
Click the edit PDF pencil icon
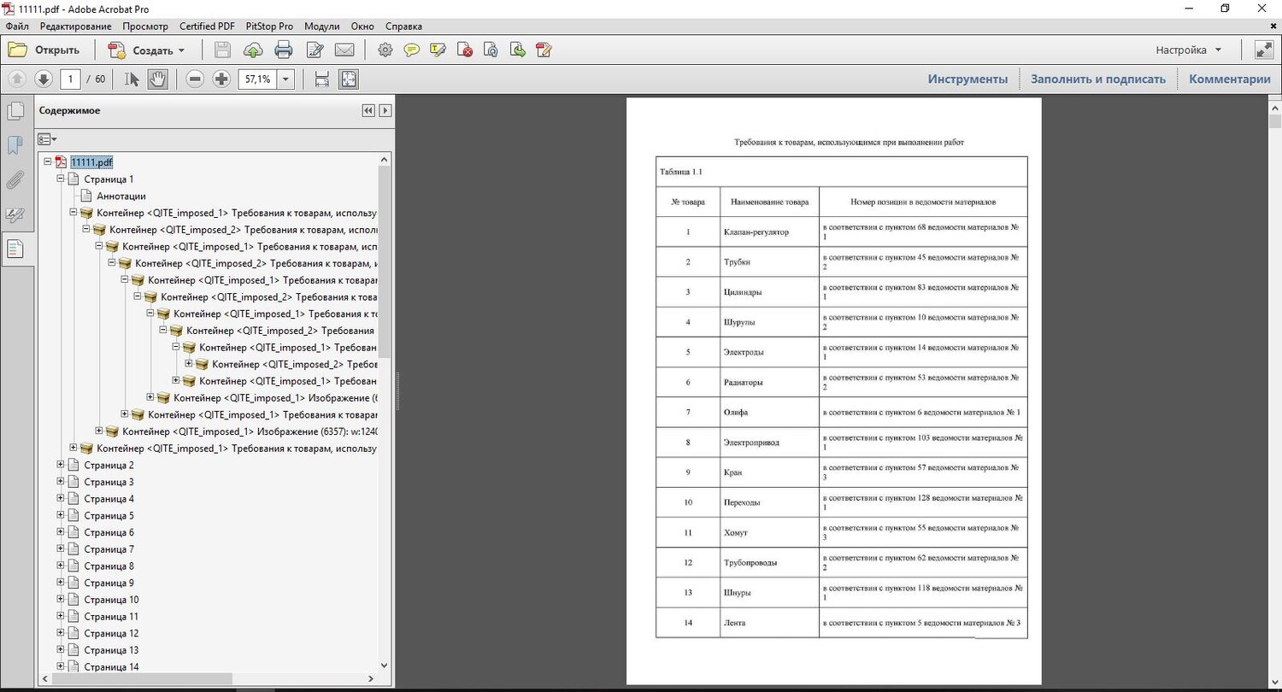pyautogui.click(x=543, y=50)
